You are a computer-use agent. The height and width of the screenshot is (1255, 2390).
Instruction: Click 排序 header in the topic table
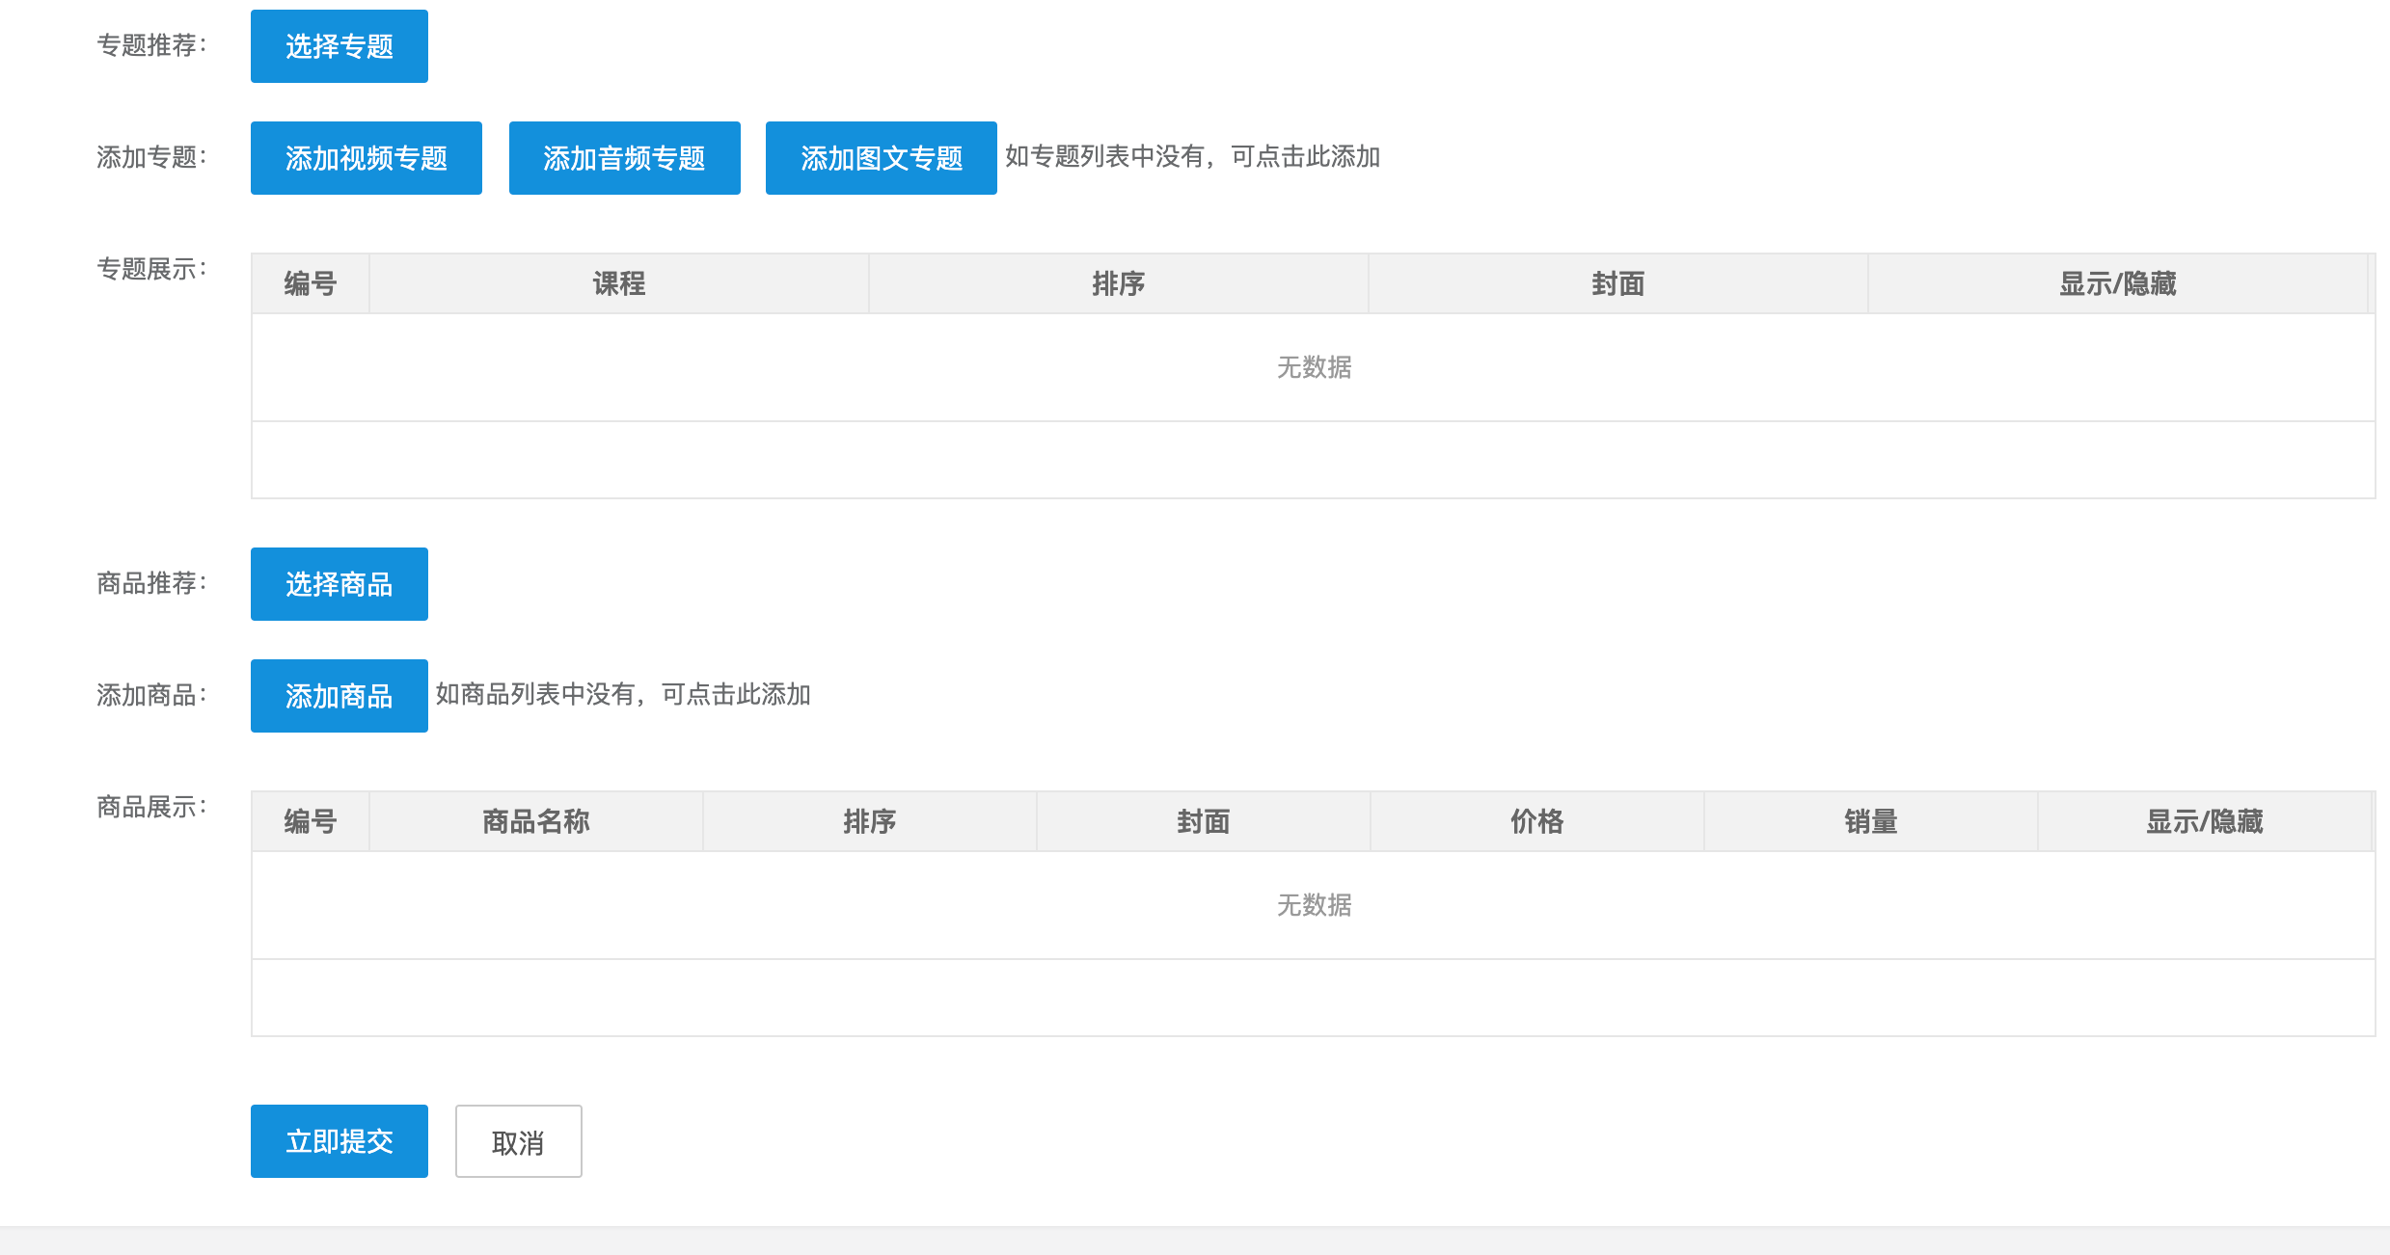coord(1119,283)
